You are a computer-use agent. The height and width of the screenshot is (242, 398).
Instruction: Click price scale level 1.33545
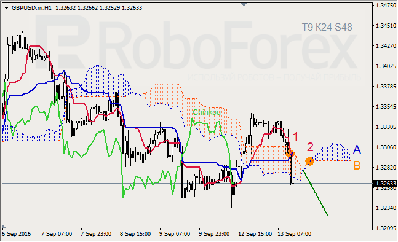click(386, 107)
